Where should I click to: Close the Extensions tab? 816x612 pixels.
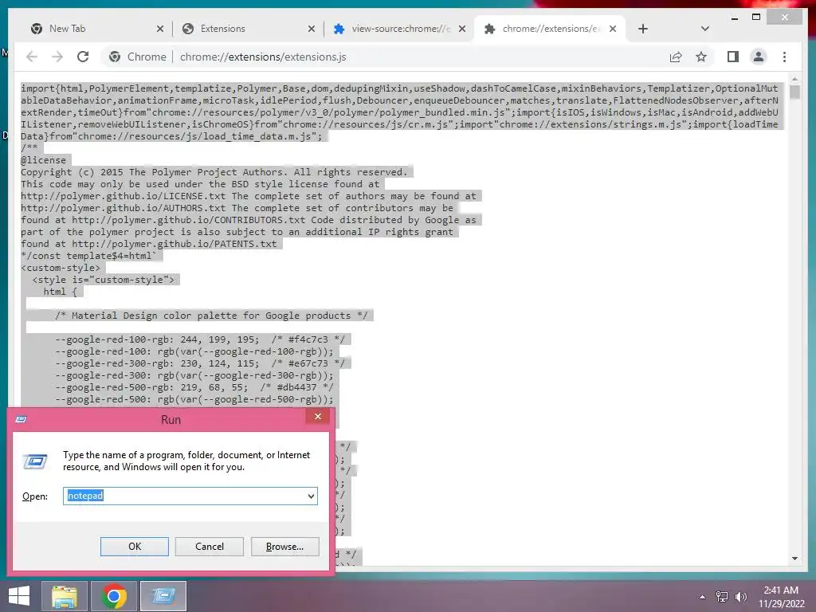point(312,29)
